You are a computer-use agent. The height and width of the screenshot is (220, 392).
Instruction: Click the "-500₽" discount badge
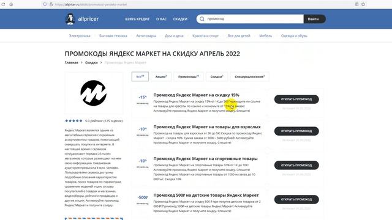[x=143, y=197]
